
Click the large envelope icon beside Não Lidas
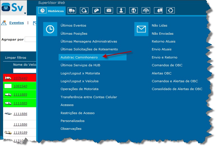tap(141, 29)
